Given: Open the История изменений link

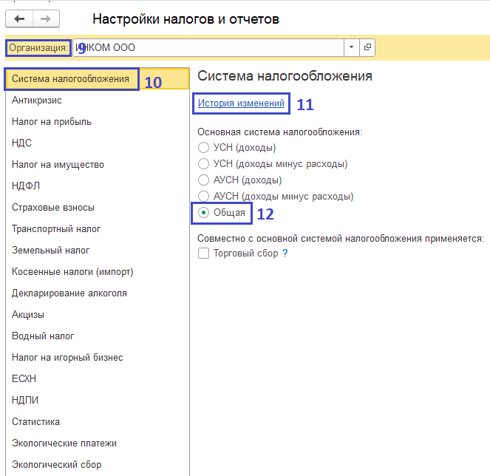Looking at the screenshot, I should pos(241,103).
